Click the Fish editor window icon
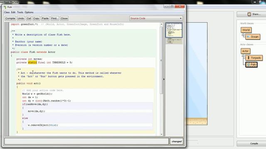 [x=5, y=7]
